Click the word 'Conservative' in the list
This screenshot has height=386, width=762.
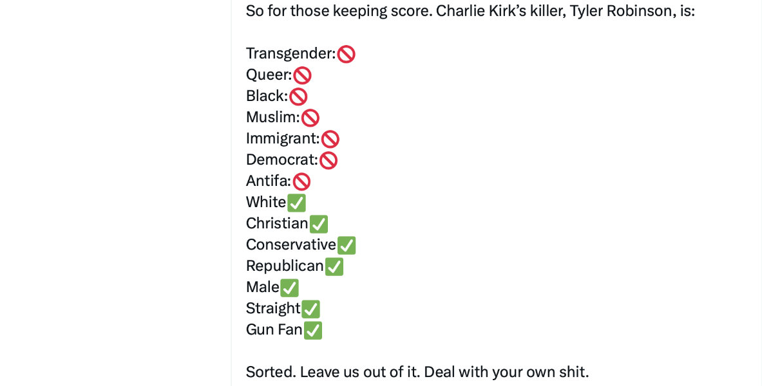click(291, 244)
